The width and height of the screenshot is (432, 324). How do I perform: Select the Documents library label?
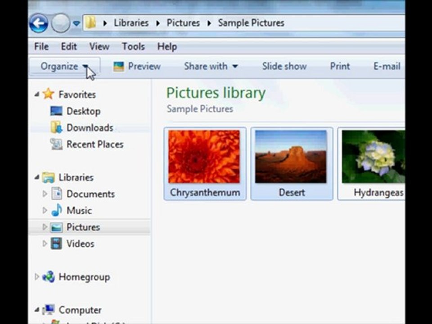(90, 194)
